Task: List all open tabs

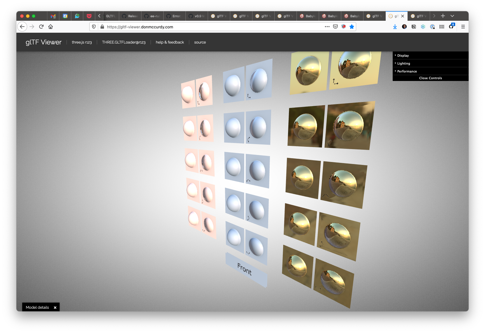Action: pyautogui.click(x=452, y=16)
